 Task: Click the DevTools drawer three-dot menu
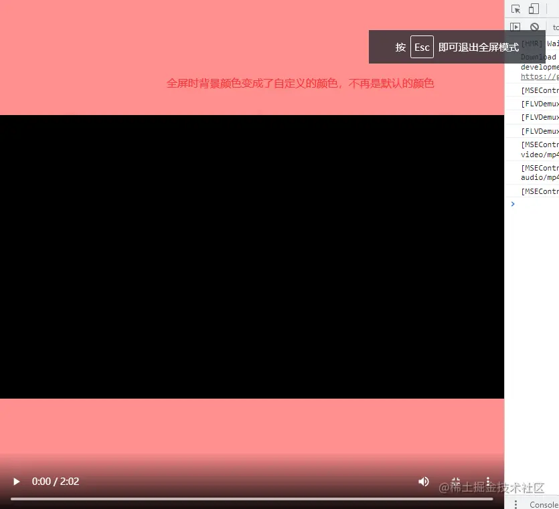coord(515,504)
